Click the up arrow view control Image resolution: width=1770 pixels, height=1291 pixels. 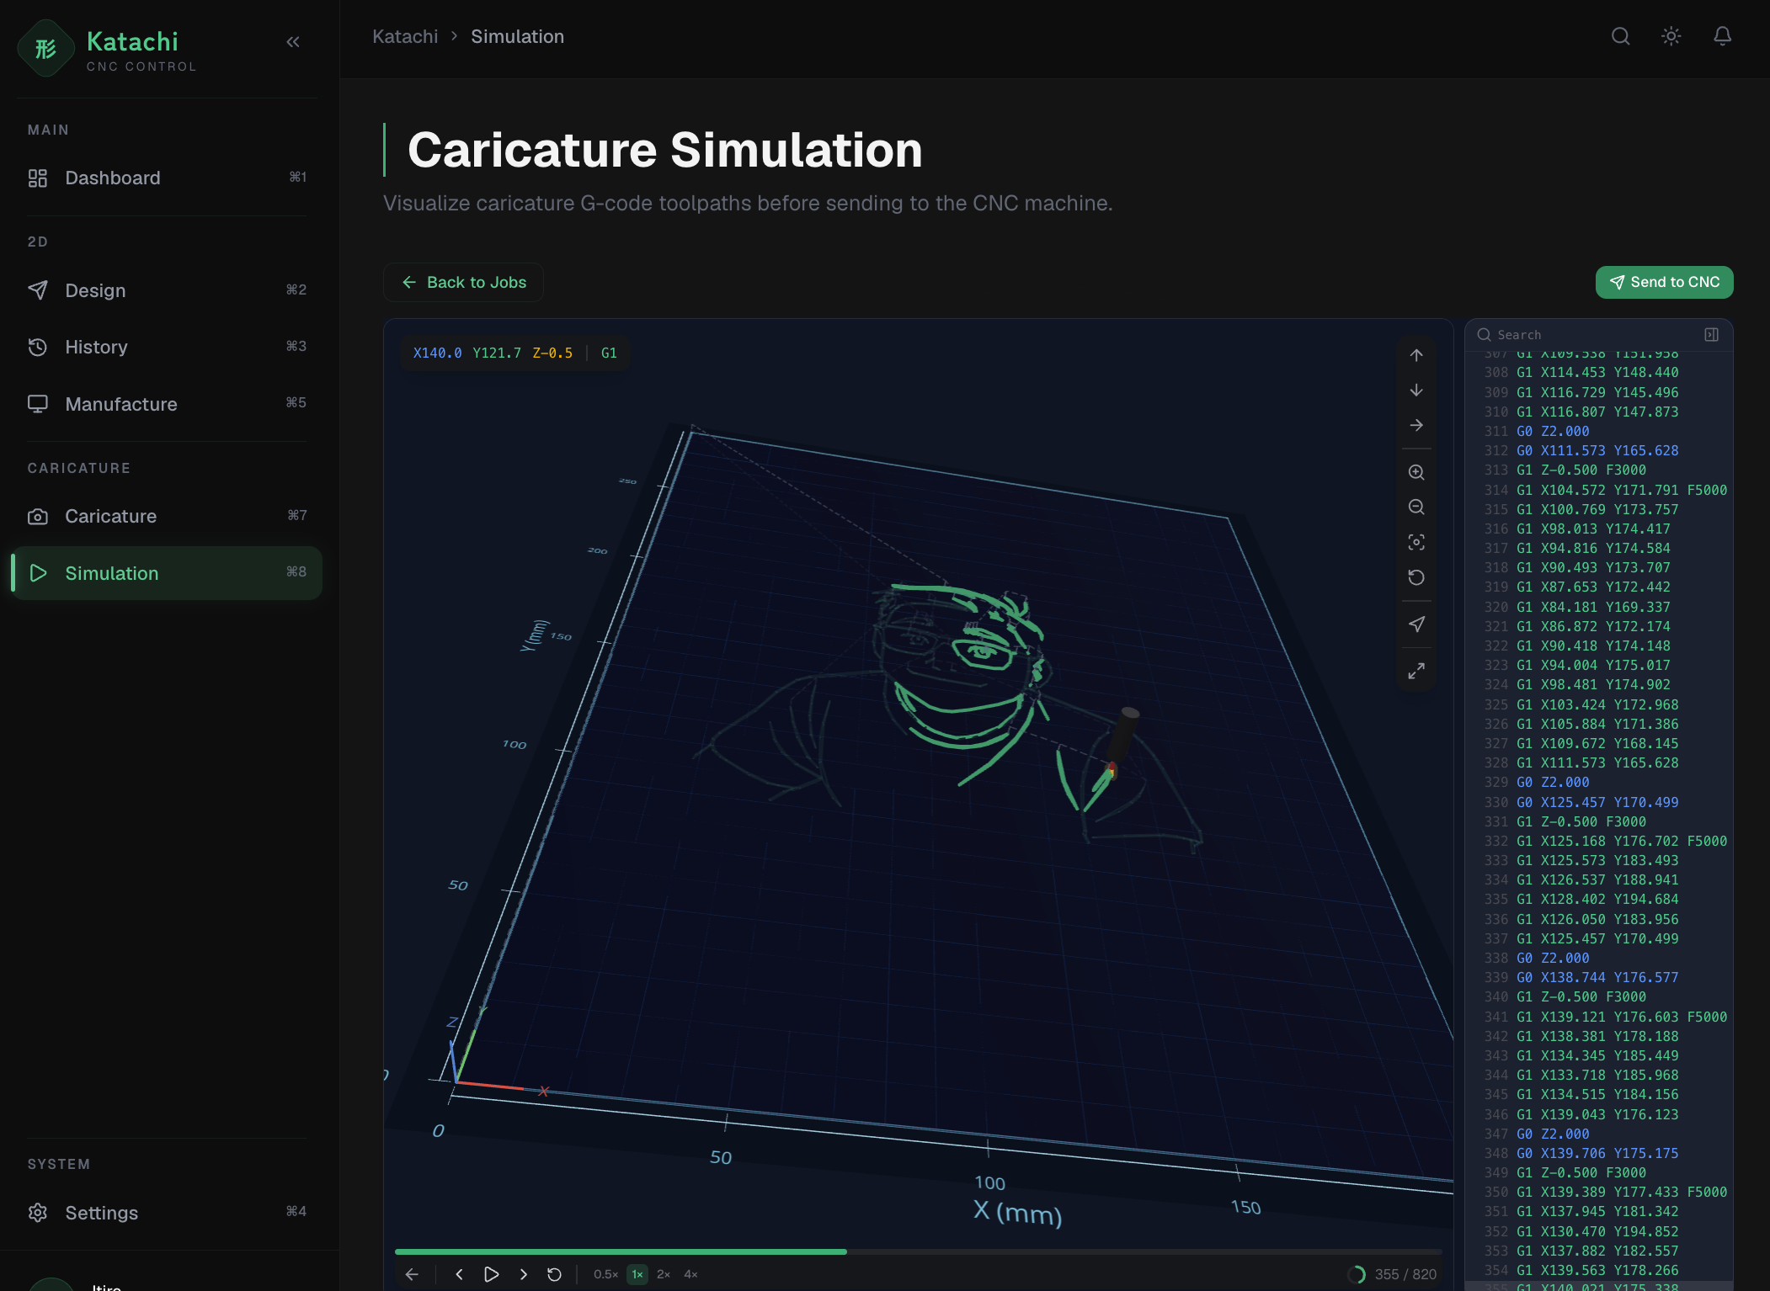coord(1416,355)
